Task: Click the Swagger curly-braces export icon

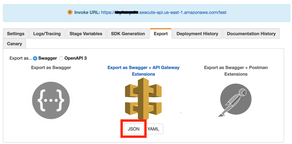Action: (x=51, y=100)
